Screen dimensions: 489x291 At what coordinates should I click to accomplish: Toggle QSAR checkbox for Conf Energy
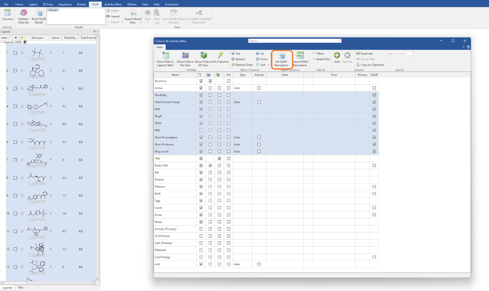[x=374, y=257]
